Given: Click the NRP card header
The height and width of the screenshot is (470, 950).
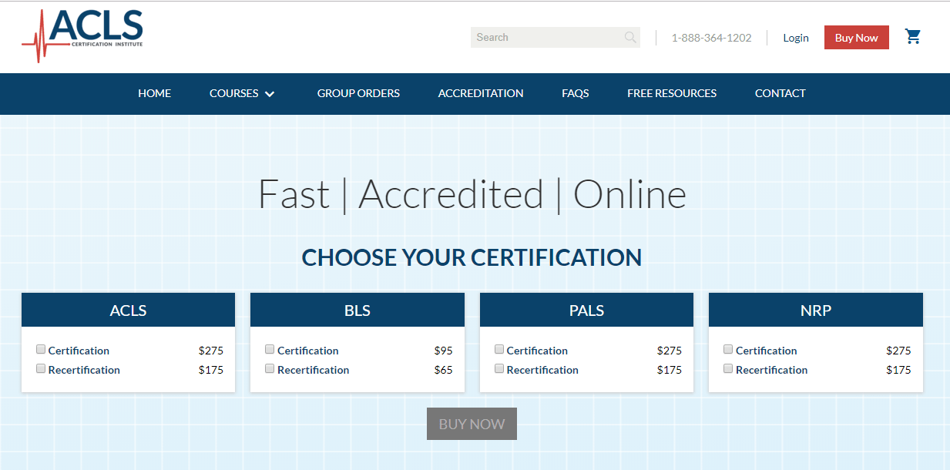Looking at the screenshot, I should point(816,311).
